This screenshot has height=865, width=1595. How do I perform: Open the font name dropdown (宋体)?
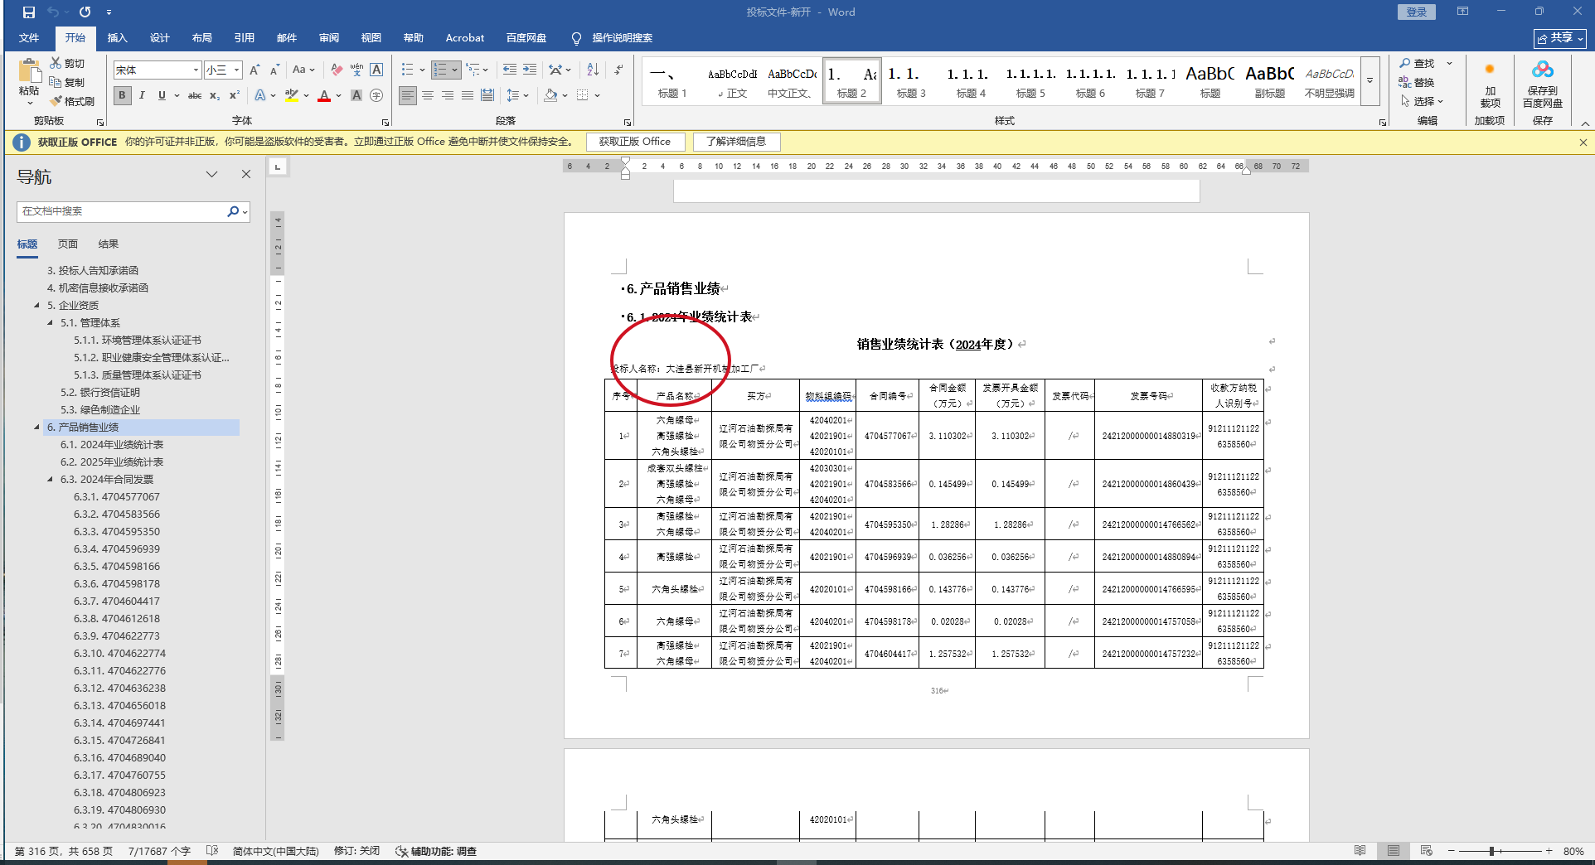coord(196,70)
